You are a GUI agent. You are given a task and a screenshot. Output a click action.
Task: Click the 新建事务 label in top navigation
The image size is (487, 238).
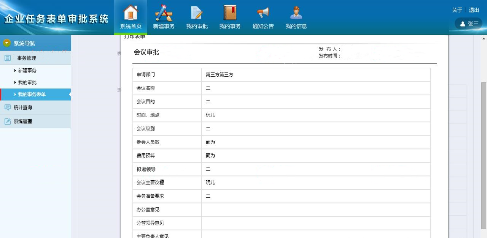point(164,27)
